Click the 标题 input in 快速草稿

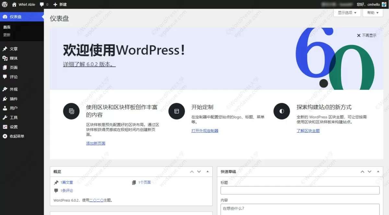pos(300,190)
